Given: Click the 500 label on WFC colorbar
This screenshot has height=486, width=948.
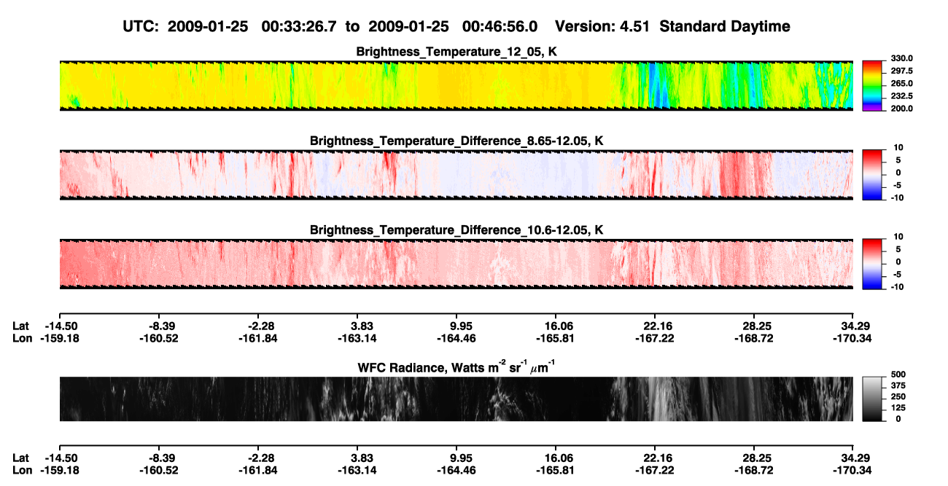Looking at the screenshot, I should click(898, 375).
